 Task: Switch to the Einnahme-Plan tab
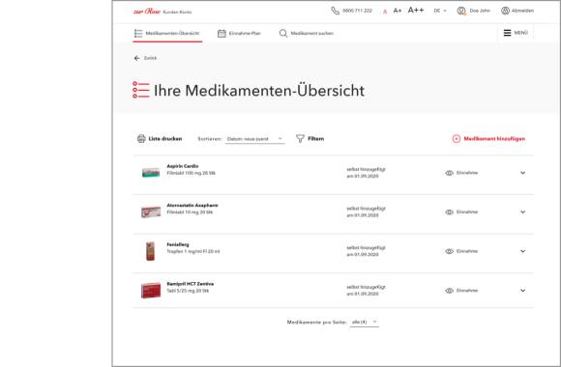point(239,33)
